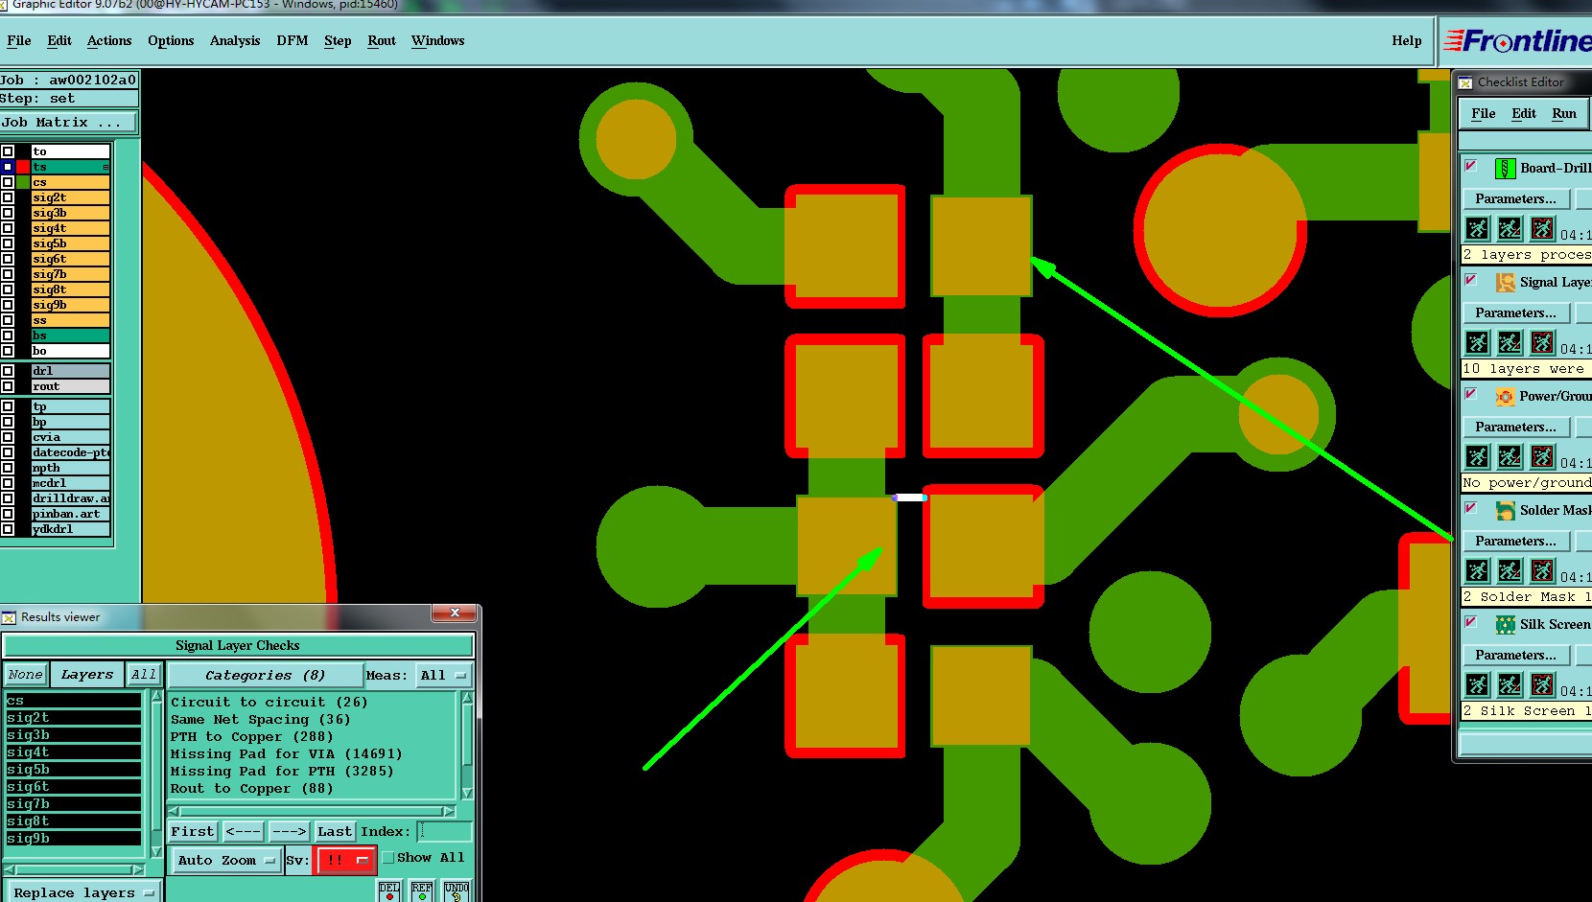
Task: Click first run icon under Power/Ground
Action: [x=1477, y=456]
